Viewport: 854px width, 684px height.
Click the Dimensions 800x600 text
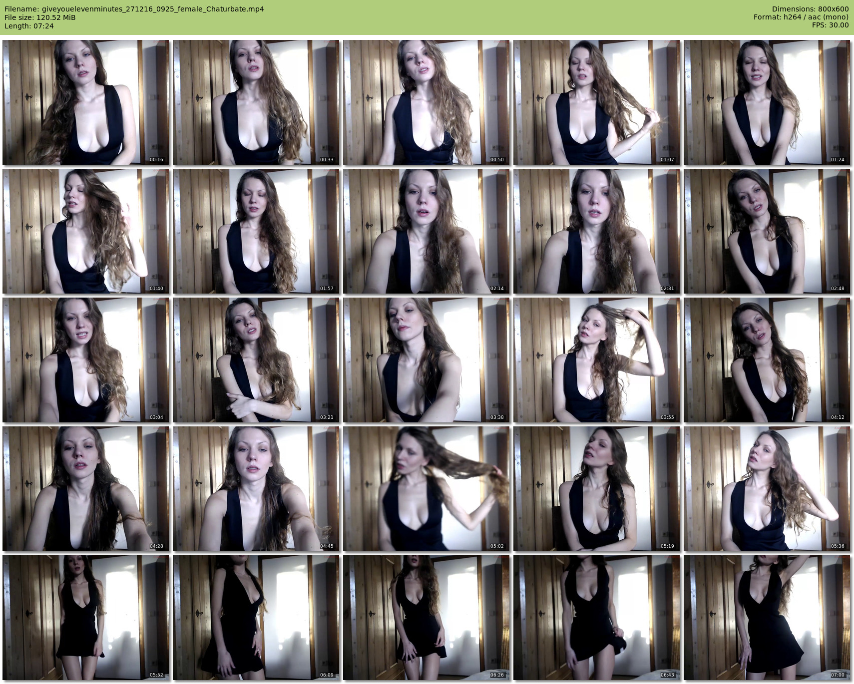click(x=810, y=9)
